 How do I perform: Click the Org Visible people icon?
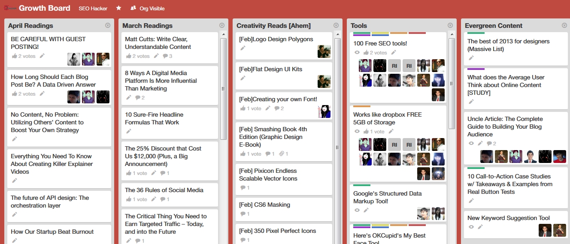tap(133, 9)
